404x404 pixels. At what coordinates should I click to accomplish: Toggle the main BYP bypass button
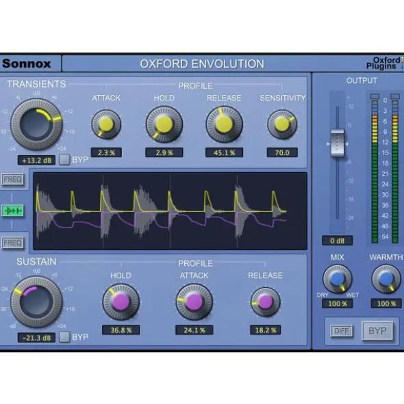[377, 331]
